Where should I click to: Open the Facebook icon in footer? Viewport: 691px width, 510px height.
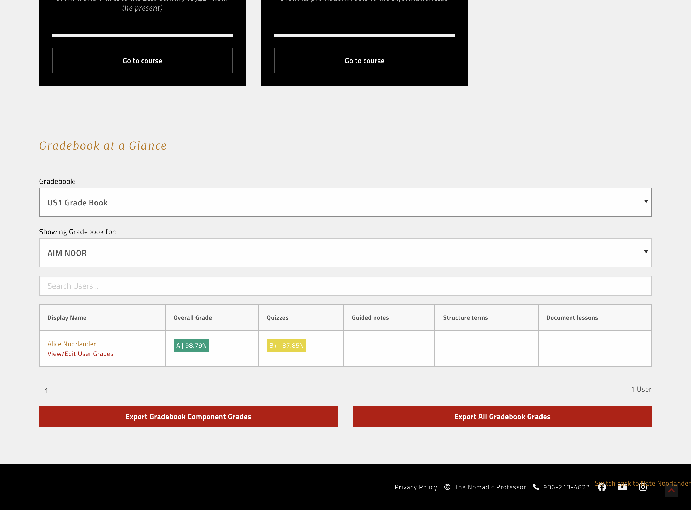[x=602, y=487]
